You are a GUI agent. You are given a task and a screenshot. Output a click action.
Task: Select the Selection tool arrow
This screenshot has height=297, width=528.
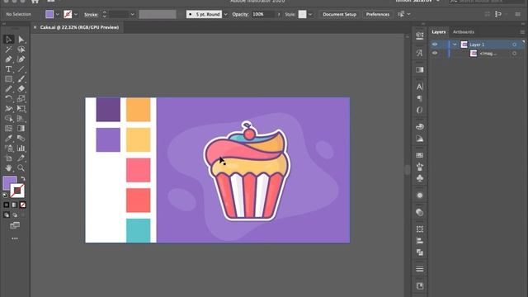[x=8, y=40]
